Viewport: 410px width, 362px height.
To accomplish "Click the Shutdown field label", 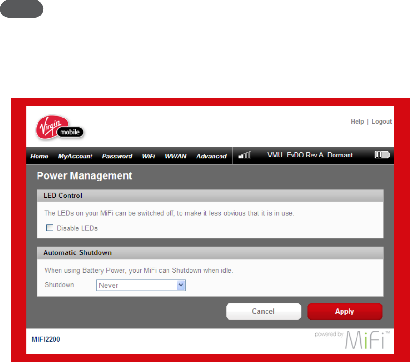I will pos(59,285).
